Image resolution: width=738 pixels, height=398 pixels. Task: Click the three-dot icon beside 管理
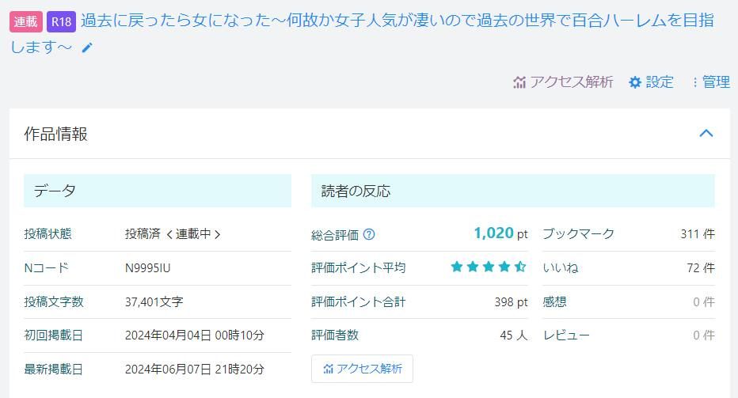point(694,82)
